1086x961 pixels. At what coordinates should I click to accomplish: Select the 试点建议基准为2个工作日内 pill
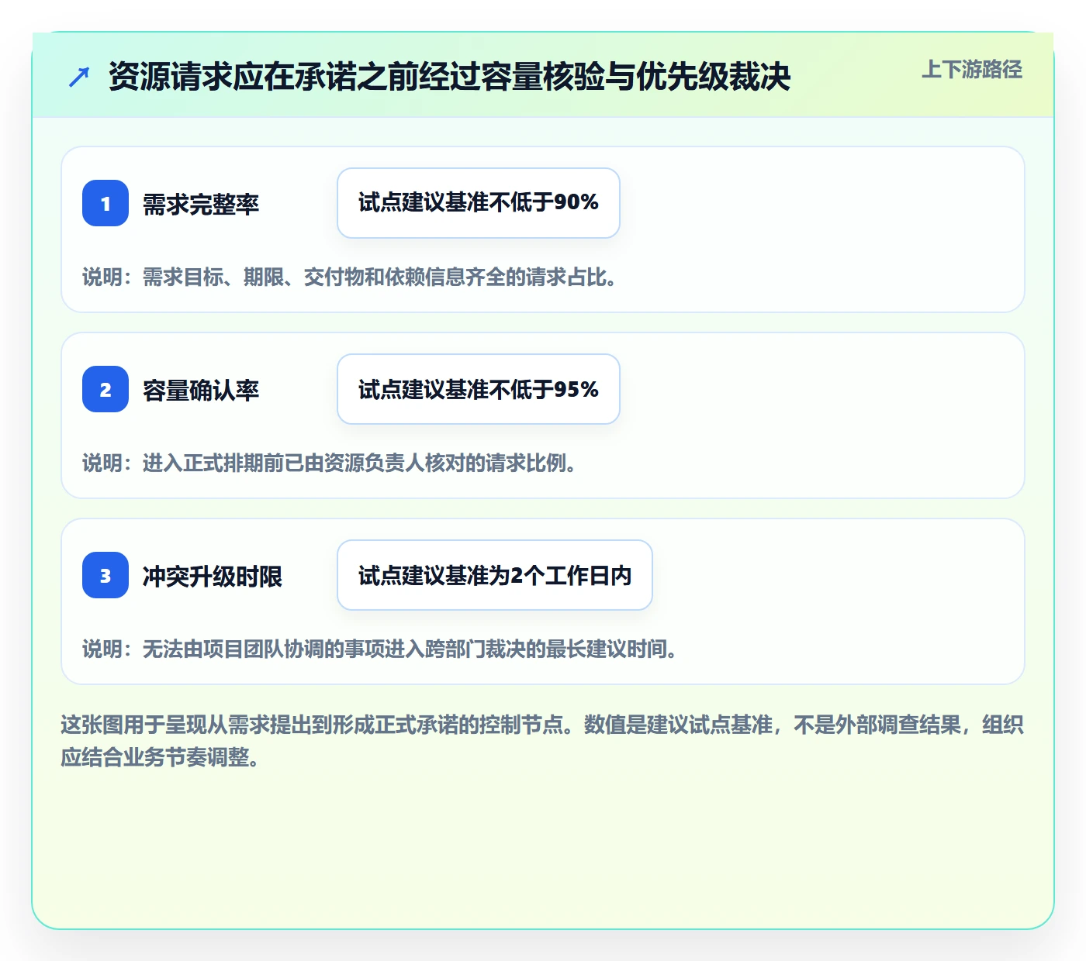coord(495,575)
